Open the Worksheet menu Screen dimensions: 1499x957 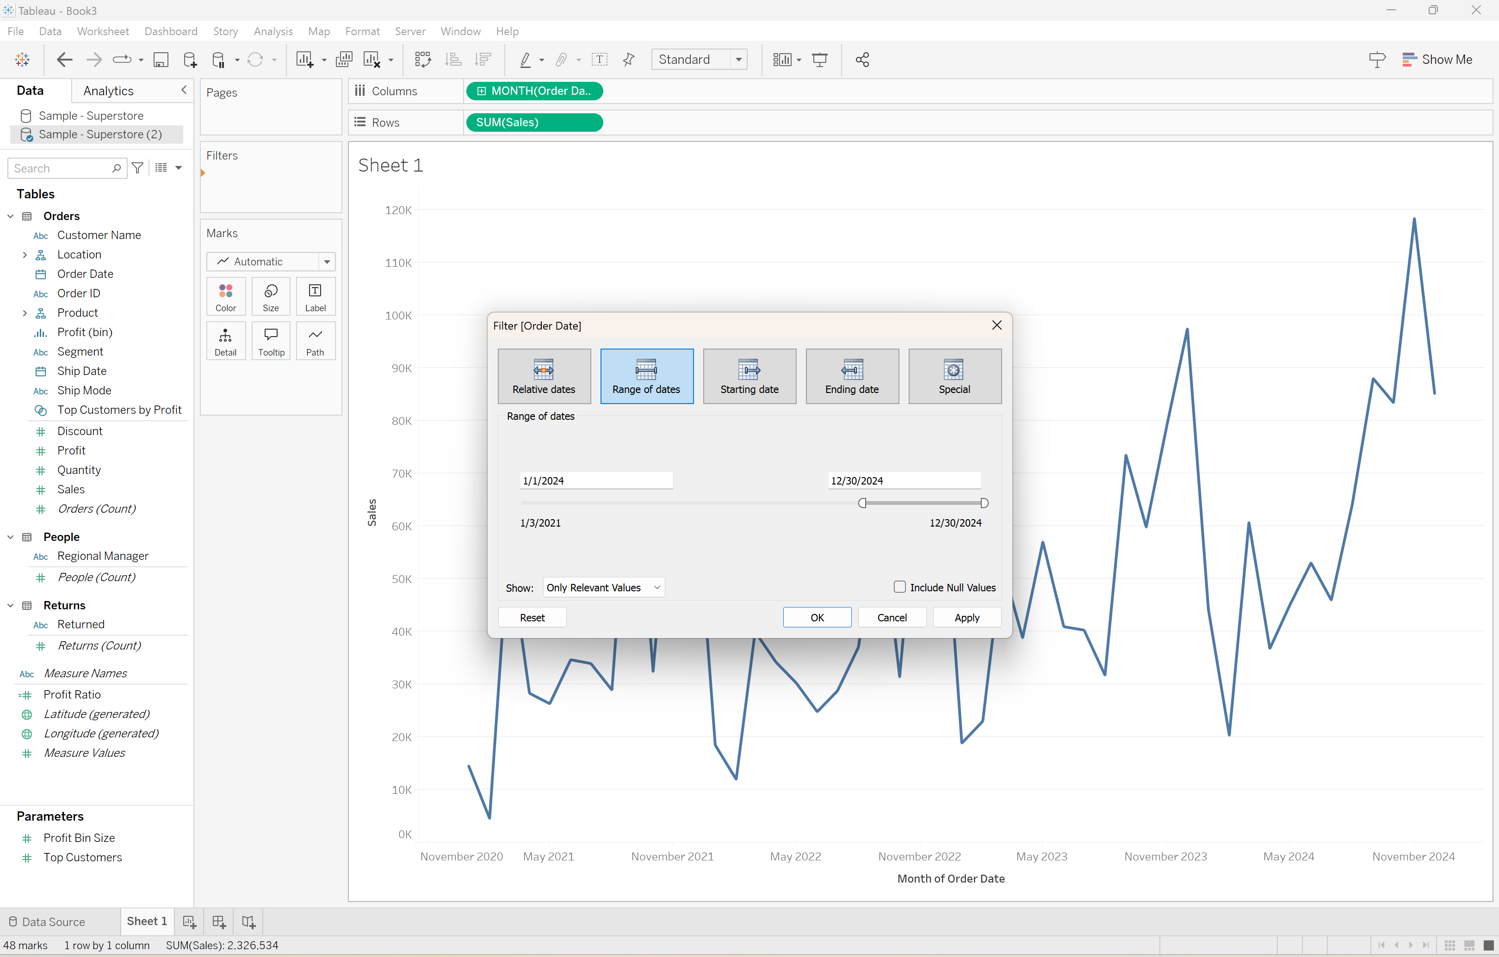click(x=103, y=31)
